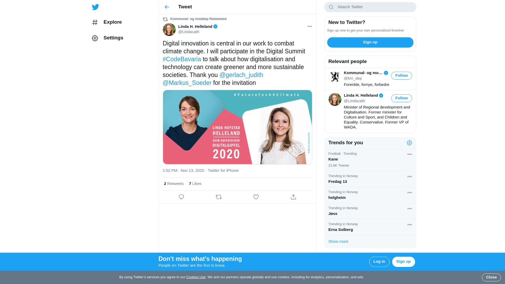Open more options for Kane trend
This screenshot has width=505, height=284.
pyautogui.click(x=410, y=154)
